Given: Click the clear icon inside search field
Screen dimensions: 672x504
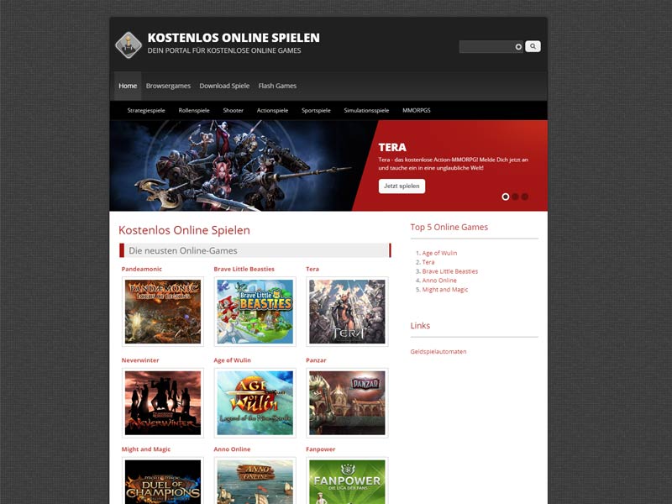Looking at the screenshot, I should click(x=518, y=47).
